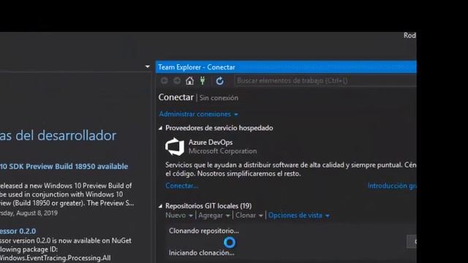Click the Conectar... link under Azure DevOps
This screenshot has height=263, width=468.
181,186
